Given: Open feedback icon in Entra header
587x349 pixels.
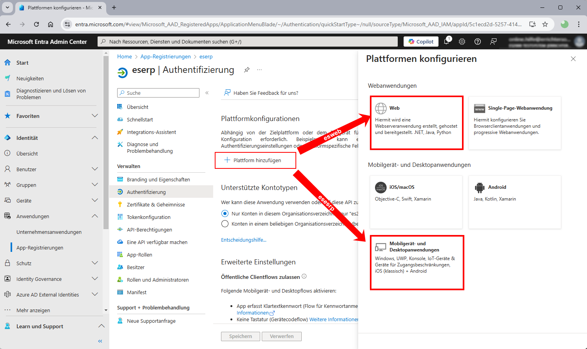Looking at the screenshot, I should coord(493,42).
